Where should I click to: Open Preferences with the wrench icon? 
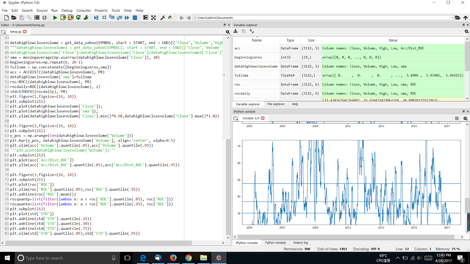point(162,18)
